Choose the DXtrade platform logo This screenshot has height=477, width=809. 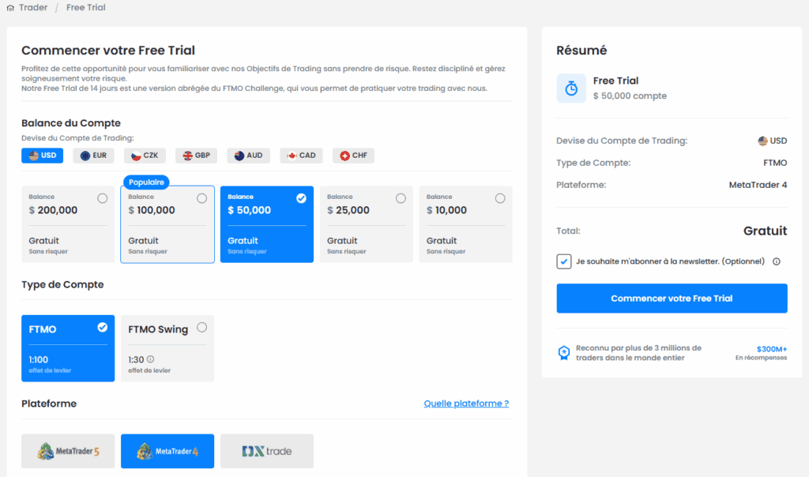click(266, 451)
